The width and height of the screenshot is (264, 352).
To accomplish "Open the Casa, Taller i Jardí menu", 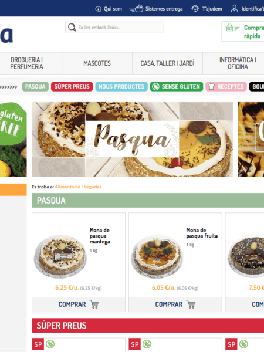I will pos(167,63).
